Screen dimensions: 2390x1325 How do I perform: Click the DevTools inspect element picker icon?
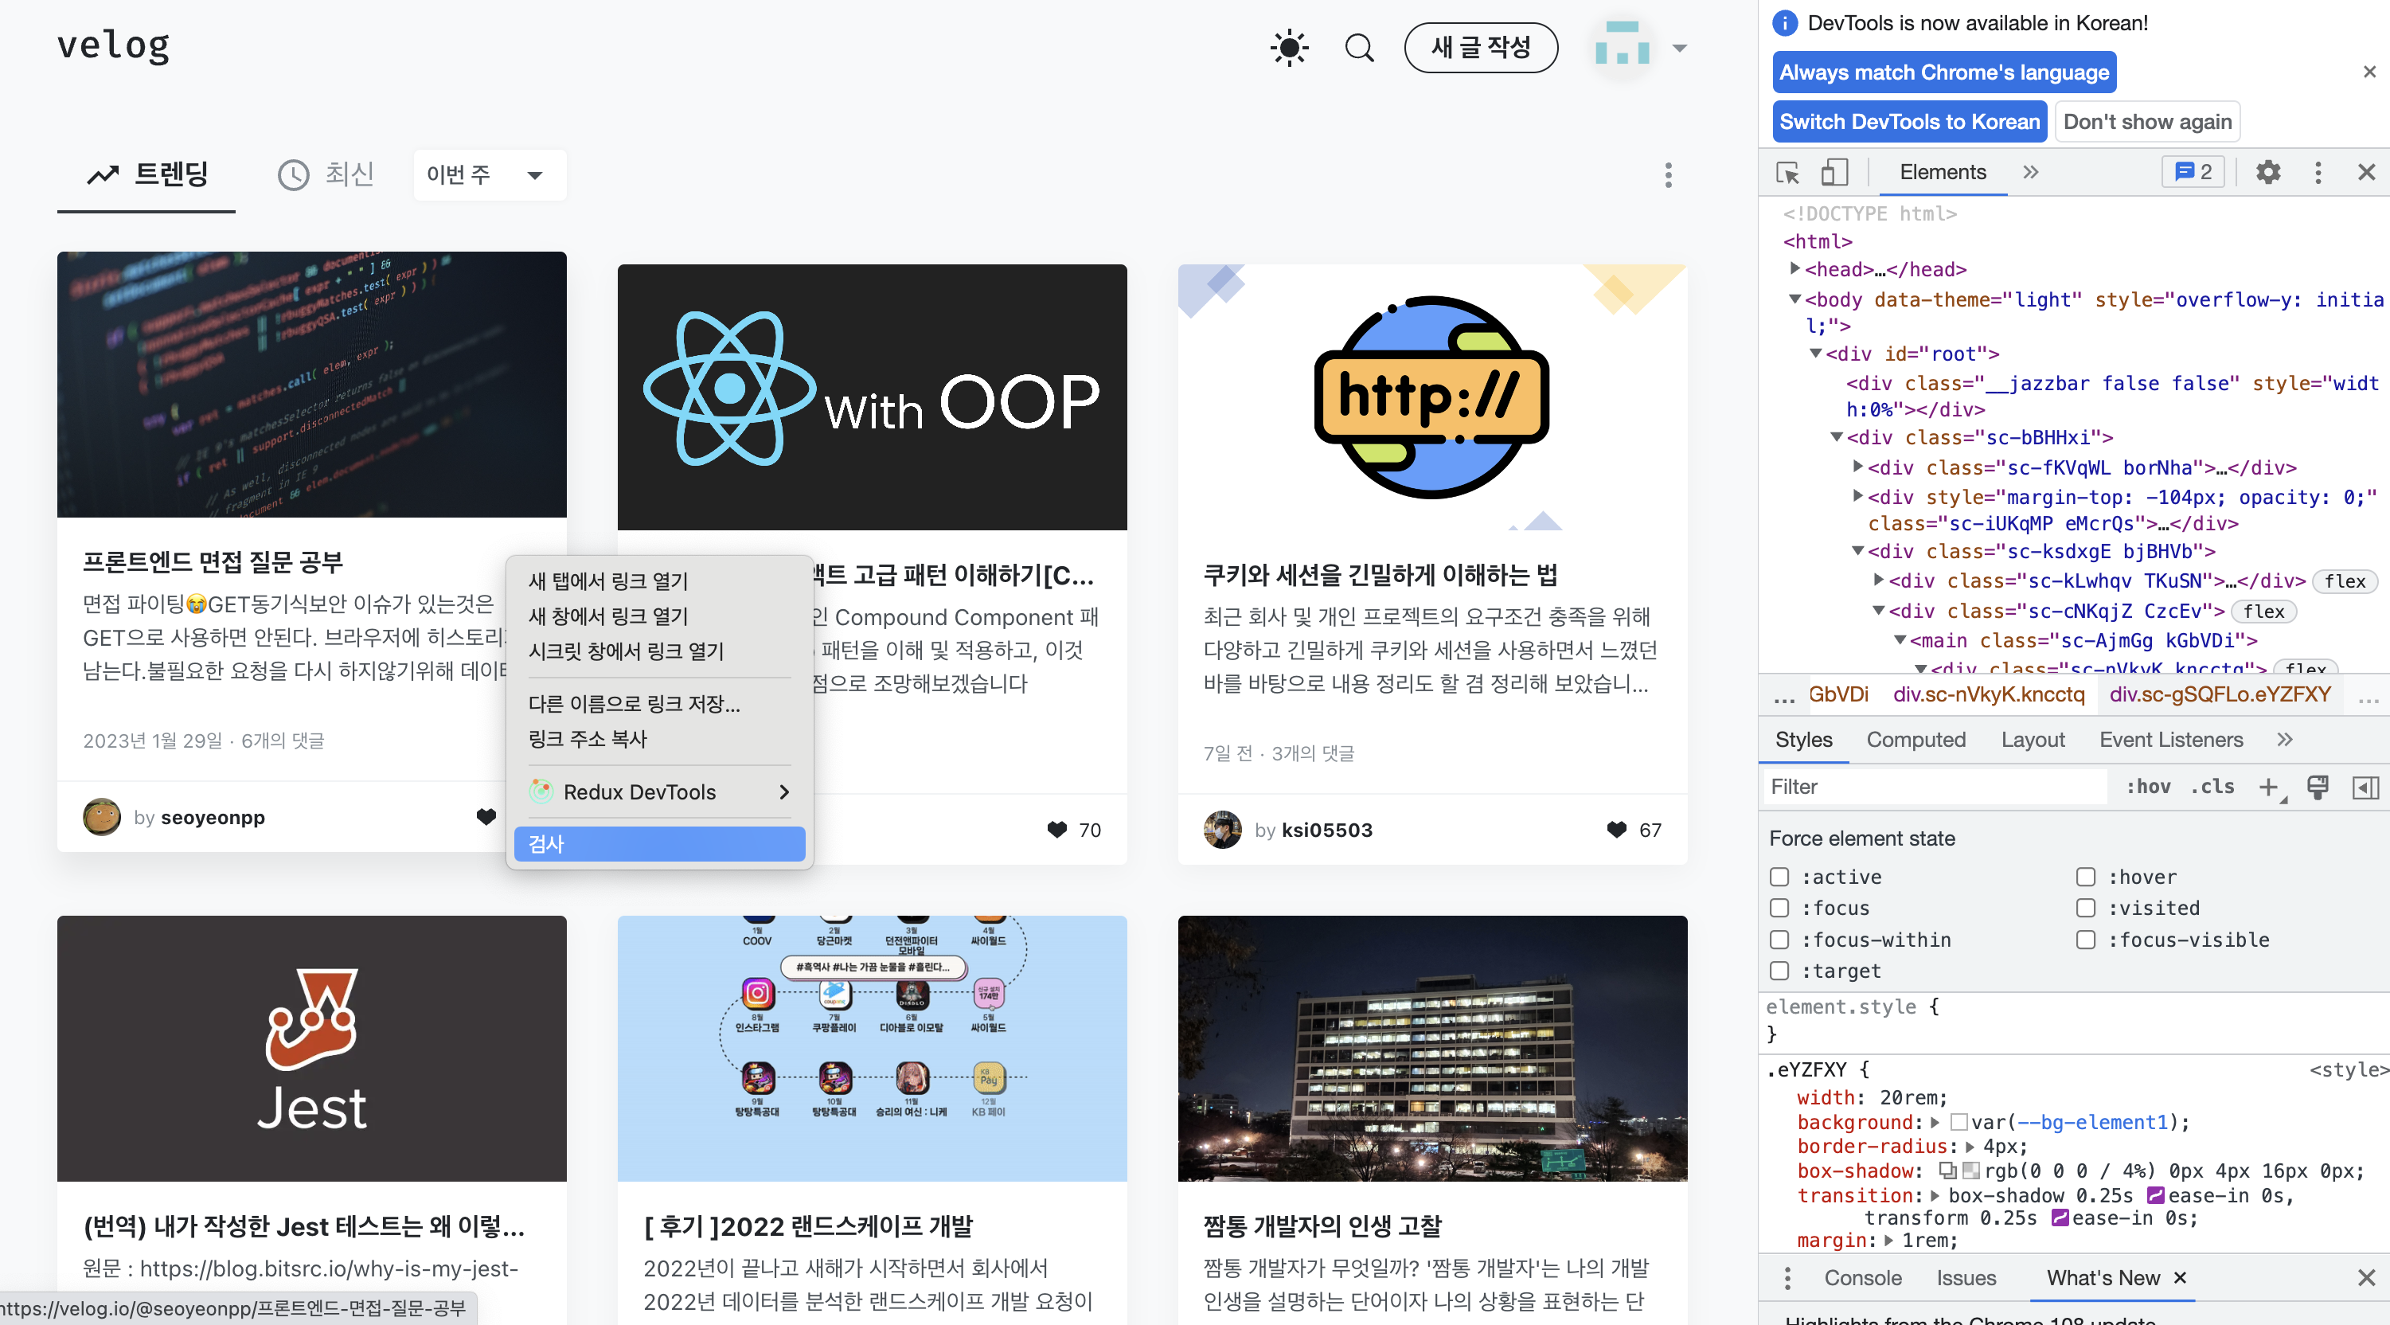1787,173
